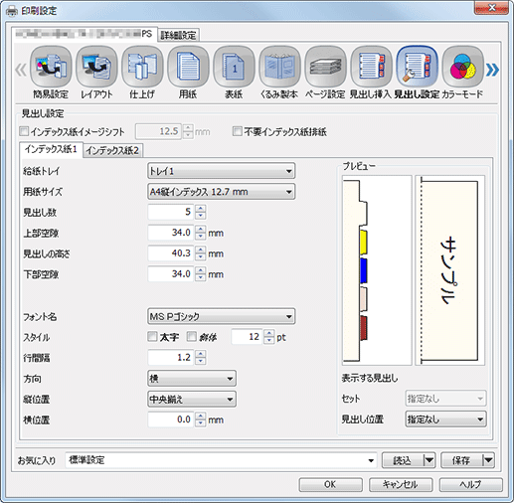Select the 見出し挿入 tab insert icon

pos(371,67)
